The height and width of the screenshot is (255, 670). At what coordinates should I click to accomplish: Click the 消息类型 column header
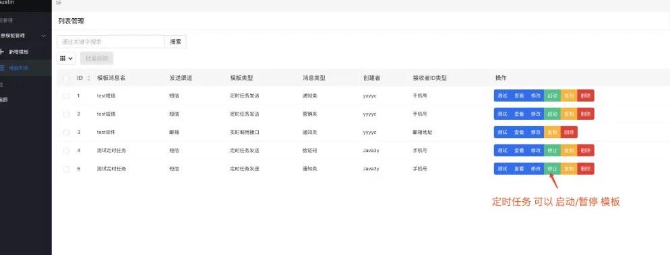point(314,78)
